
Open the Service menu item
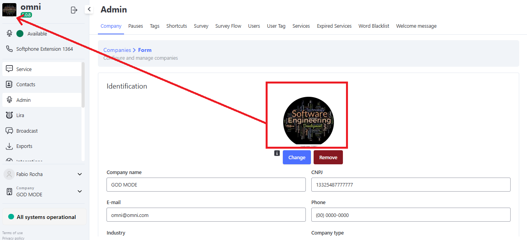tap(42, 69)
